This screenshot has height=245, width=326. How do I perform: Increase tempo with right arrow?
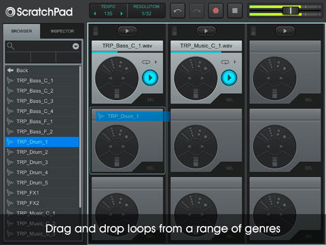tap(122, 14)
